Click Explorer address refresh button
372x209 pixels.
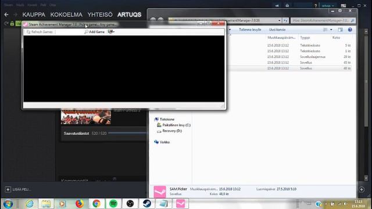point(285,21)
